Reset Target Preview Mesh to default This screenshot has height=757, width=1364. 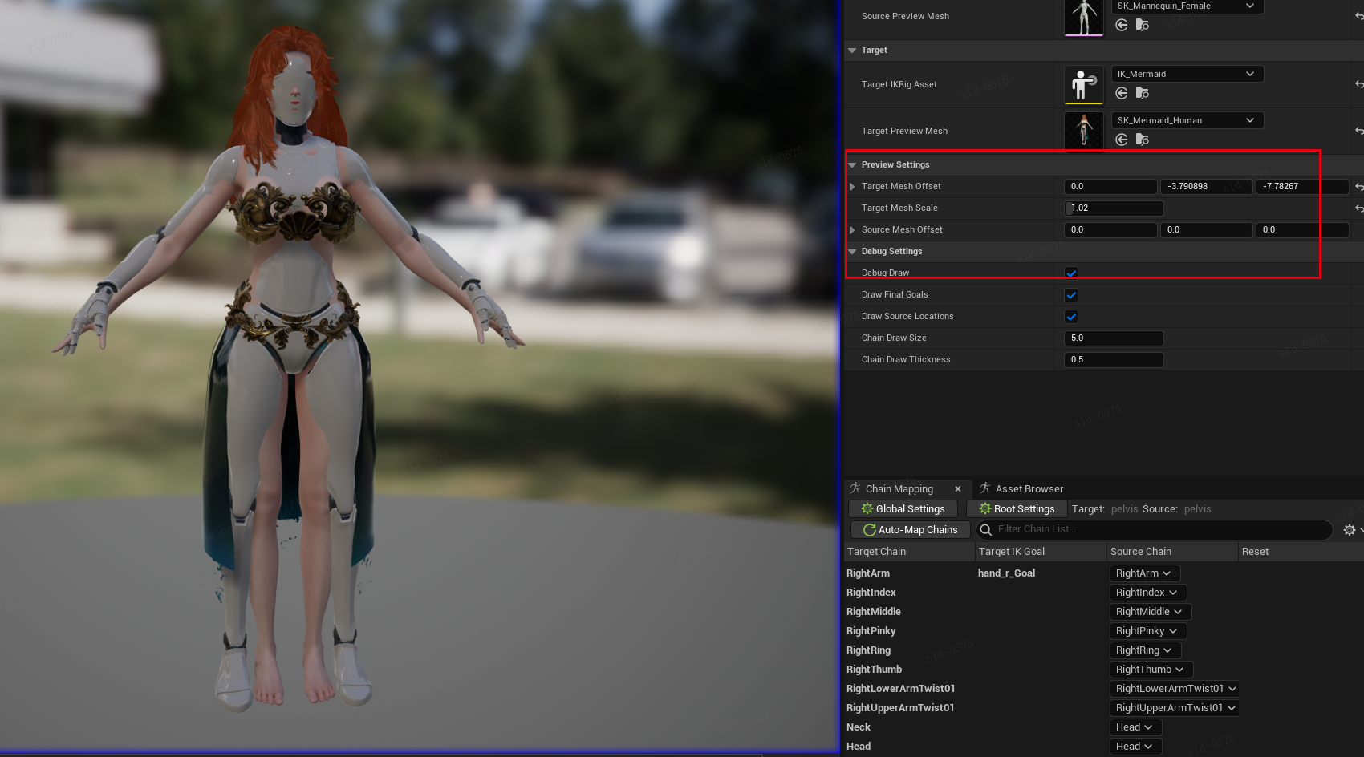tap(1358, 131)
